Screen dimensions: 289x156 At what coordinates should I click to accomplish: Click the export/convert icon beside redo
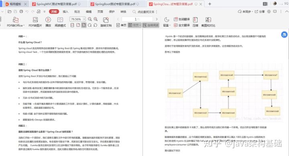(x=39, y=12)
